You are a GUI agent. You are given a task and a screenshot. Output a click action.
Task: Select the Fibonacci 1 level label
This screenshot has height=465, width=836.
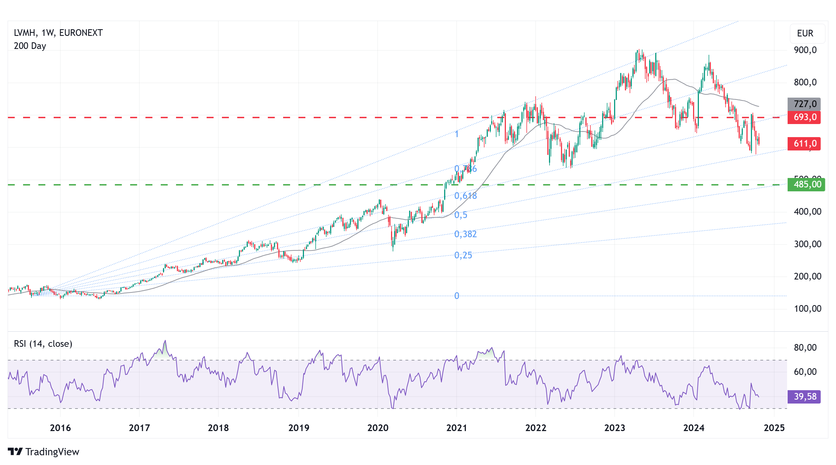[457, 134]
